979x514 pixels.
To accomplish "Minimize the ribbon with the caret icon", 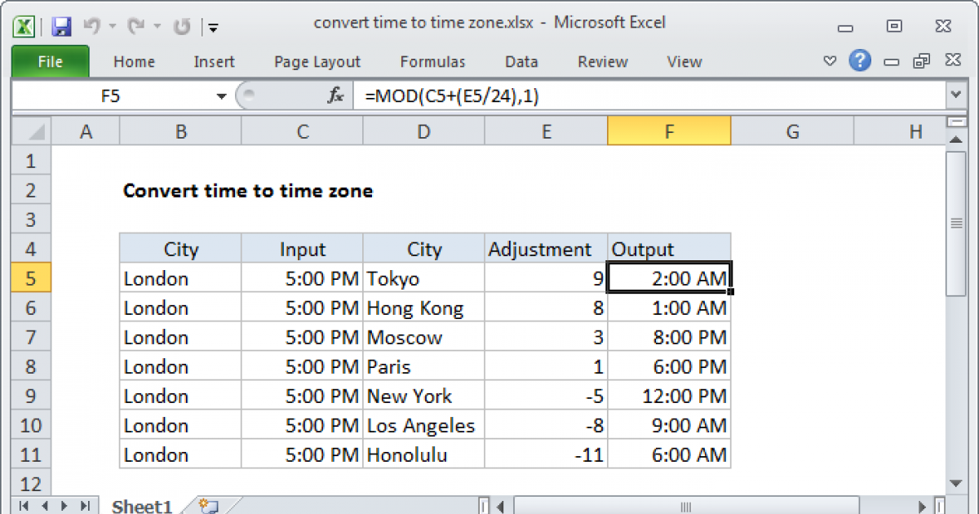I will click(x=830, y=61).
